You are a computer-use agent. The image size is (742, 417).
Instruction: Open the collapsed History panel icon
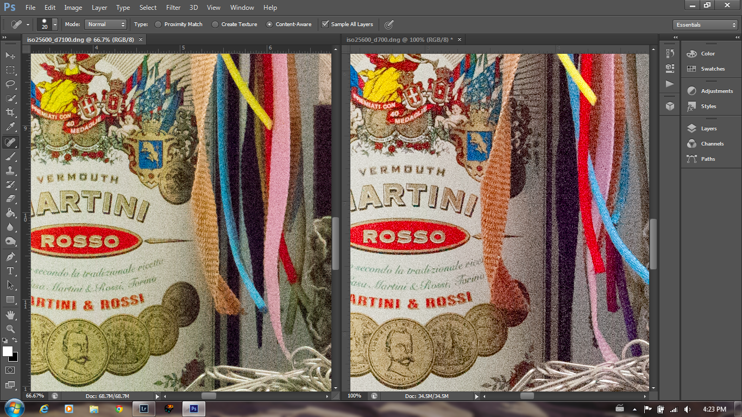[x=670, y=53]
